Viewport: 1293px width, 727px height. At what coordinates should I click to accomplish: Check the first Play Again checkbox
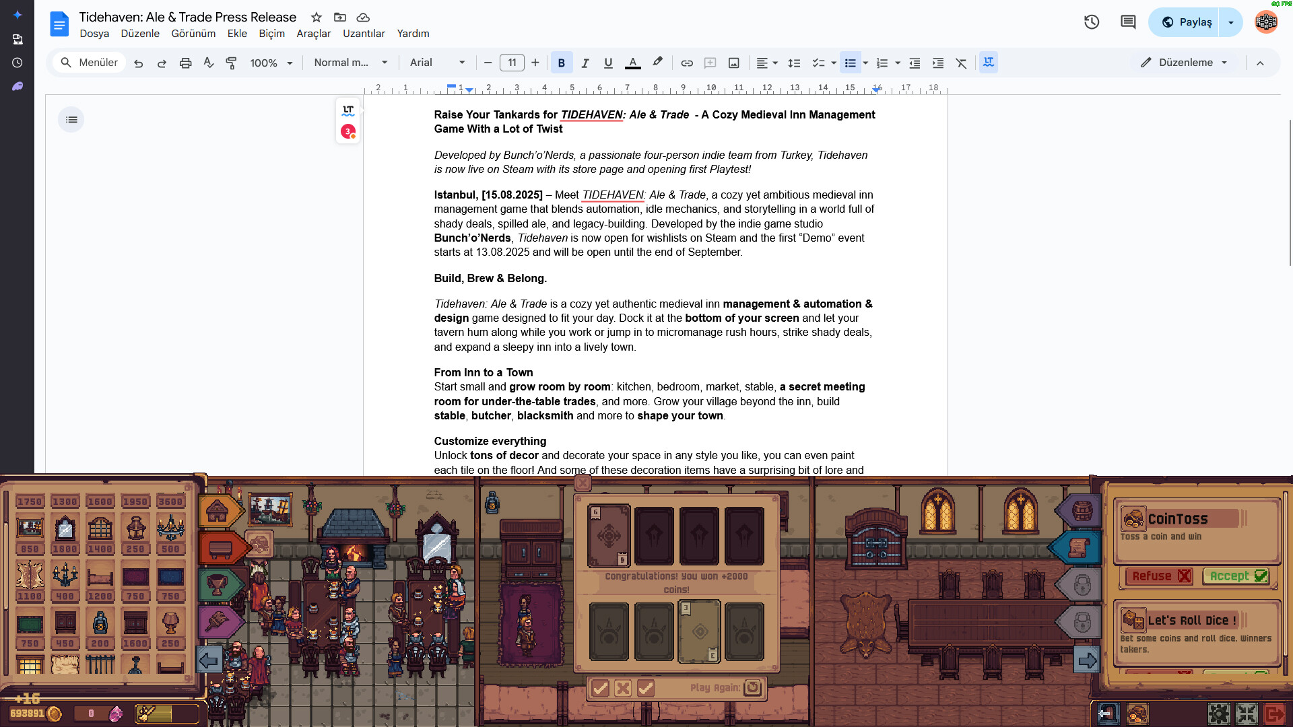tap(601, 688)
